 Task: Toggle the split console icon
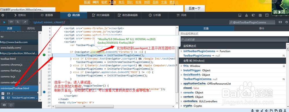coord(240,15)
